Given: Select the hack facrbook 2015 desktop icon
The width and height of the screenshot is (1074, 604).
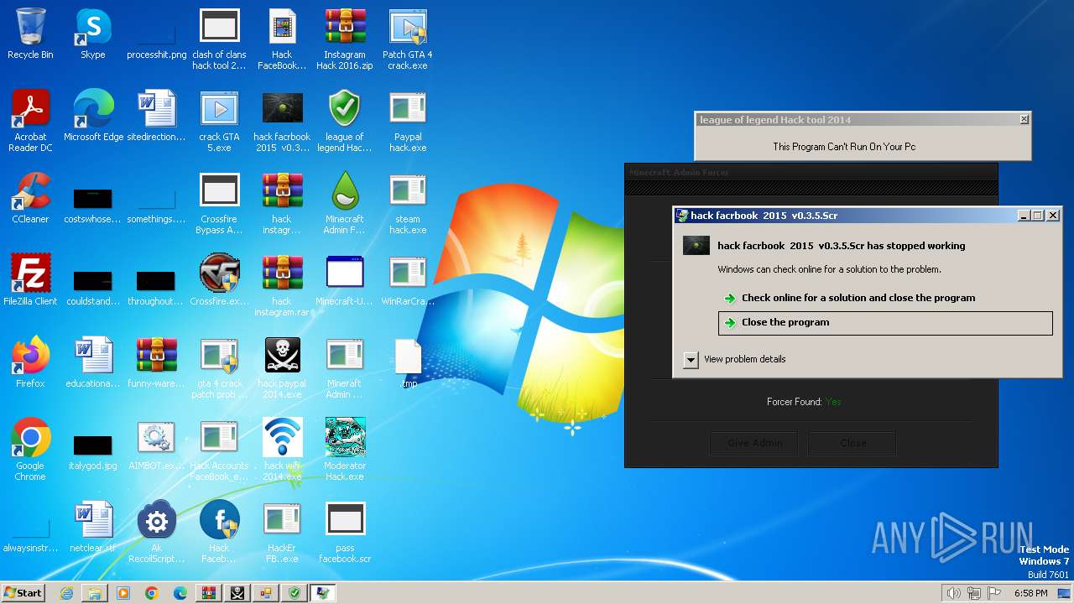Looking at the screenshot, I should coord(282,121).
